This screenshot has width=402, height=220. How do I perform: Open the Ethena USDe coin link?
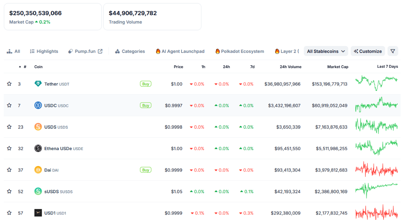[x=64, y=148]
